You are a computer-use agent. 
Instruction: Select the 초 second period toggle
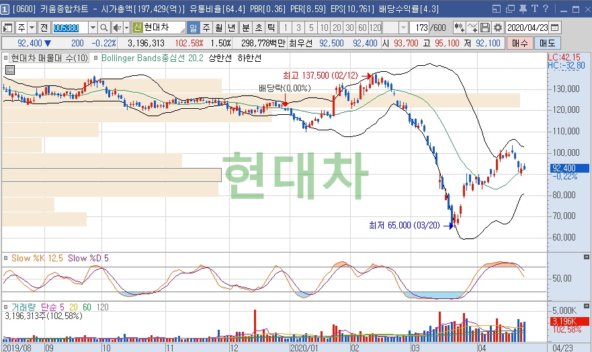click(259, 28)
